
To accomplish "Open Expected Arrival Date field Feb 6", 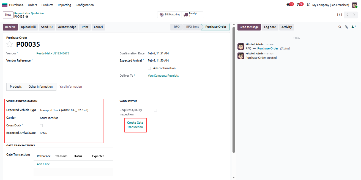I will (x=76, y=133).
